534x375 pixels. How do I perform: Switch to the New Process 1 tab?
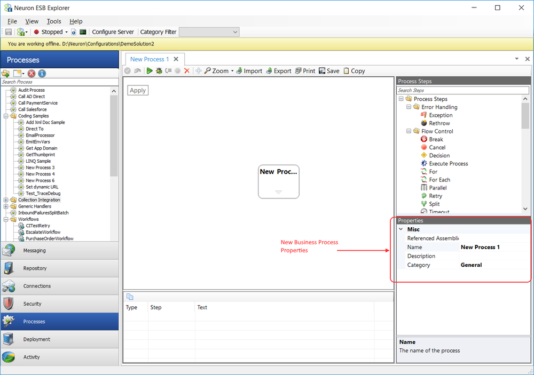150,59
